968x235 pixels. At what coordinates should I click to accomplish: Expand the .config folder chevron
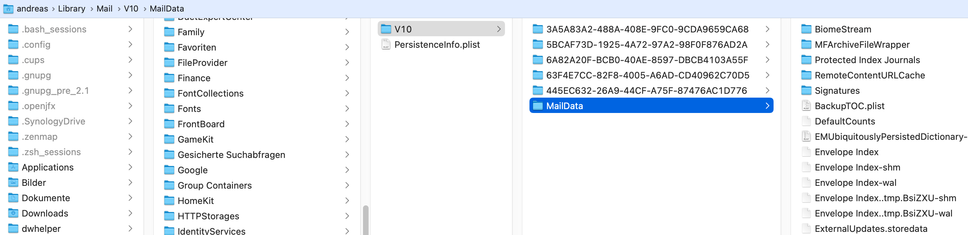(130, 45)
